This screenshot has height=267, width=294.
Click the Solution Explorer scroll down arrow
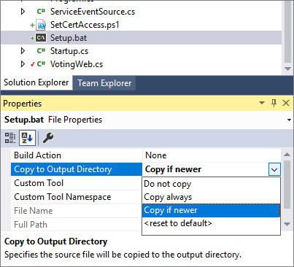coord(287,69)
